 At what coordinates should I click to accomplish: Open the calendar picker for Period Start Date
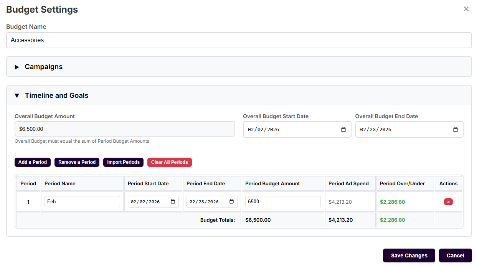pos(173,201)
